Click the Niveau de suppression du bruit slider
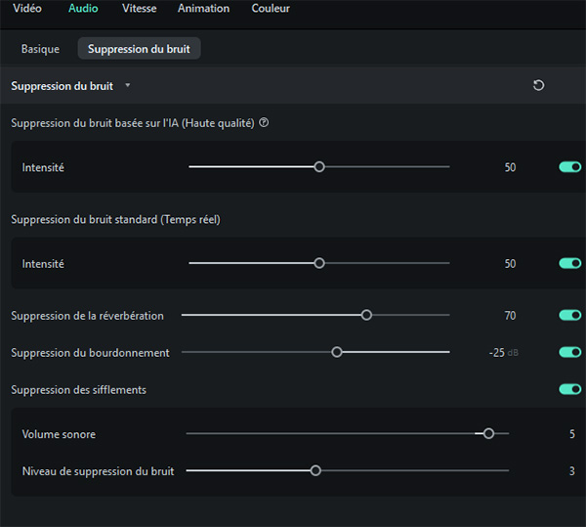This screenshot has height=527, width=586. 315,470
